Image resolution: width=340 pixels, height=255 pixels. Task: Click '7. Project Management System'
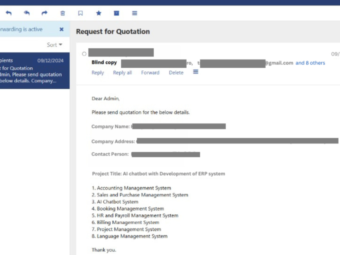(126, 229)
